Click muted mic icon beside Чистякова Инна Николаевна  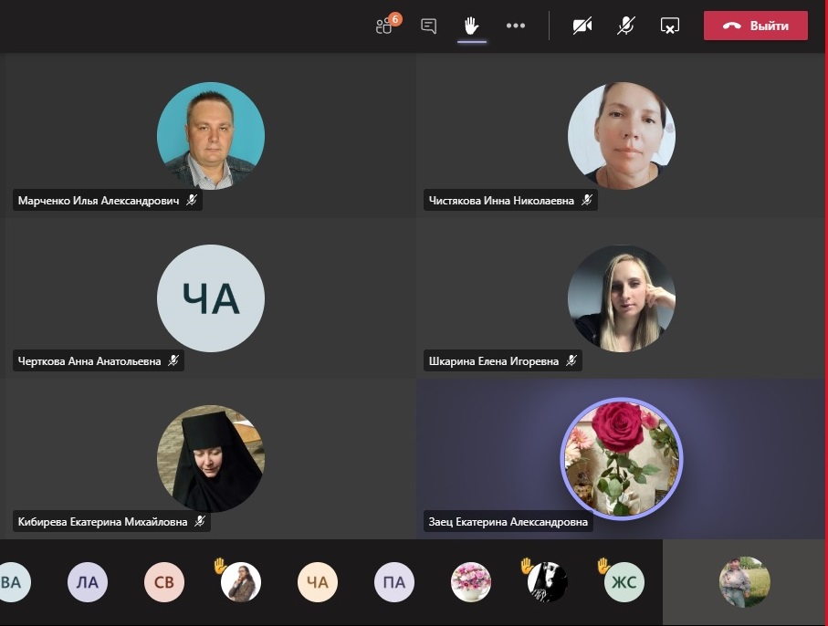(x=587, y=200)
